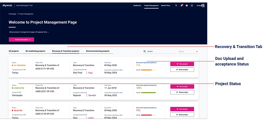Share project for A320 2171 VP-CXC
266x122 pixels.
point(182,69)
